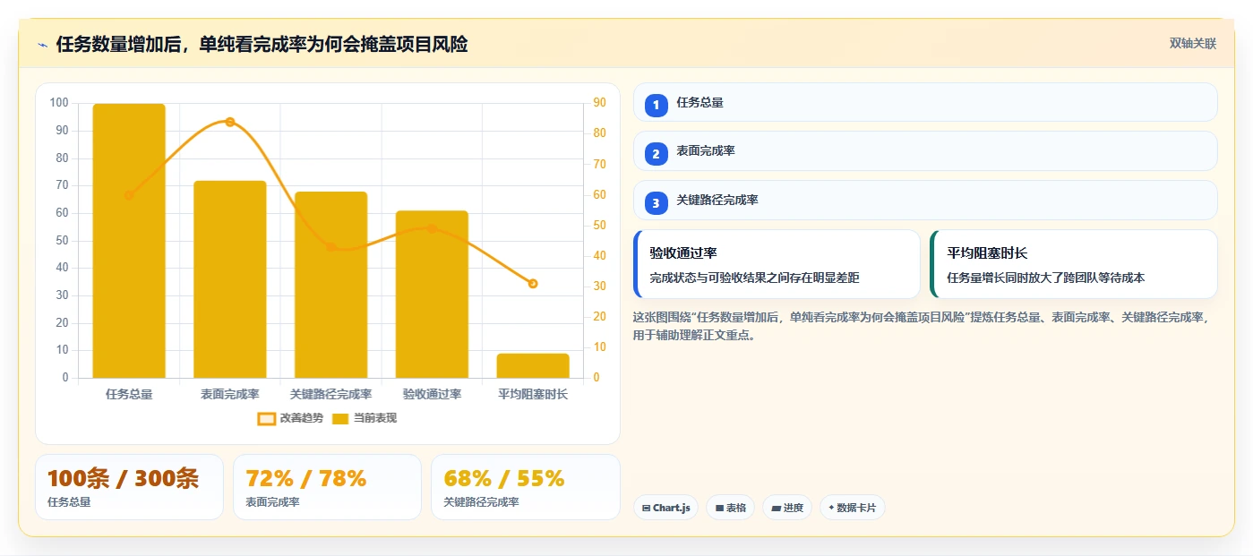Open list item 3 关键路径完成率
The width and height of the screenshot is (1253, 556).
point(925,201)
